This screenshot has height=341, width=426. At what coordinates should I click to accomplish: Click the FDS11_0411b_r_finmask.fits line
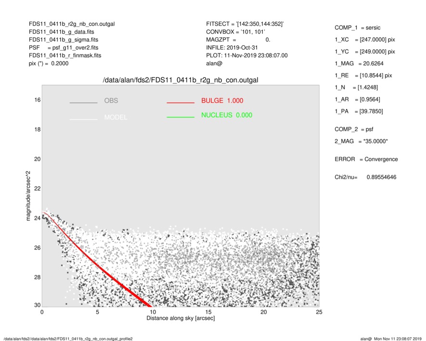65,55
